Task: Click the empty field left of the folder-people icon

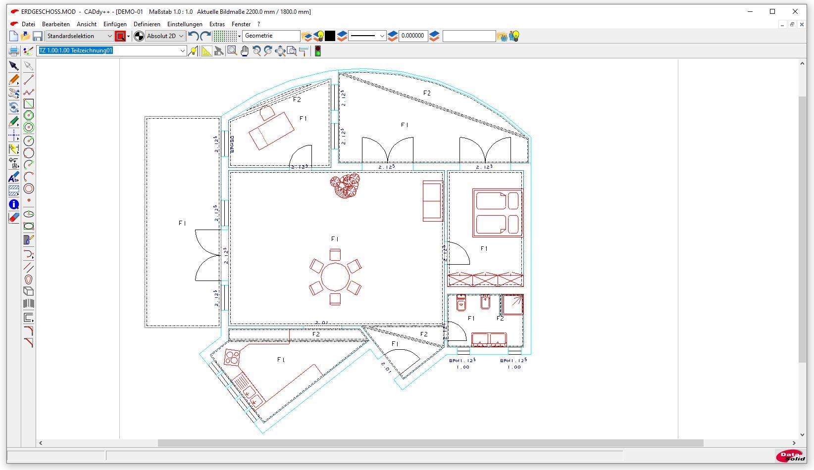Action: coord(469,36)
